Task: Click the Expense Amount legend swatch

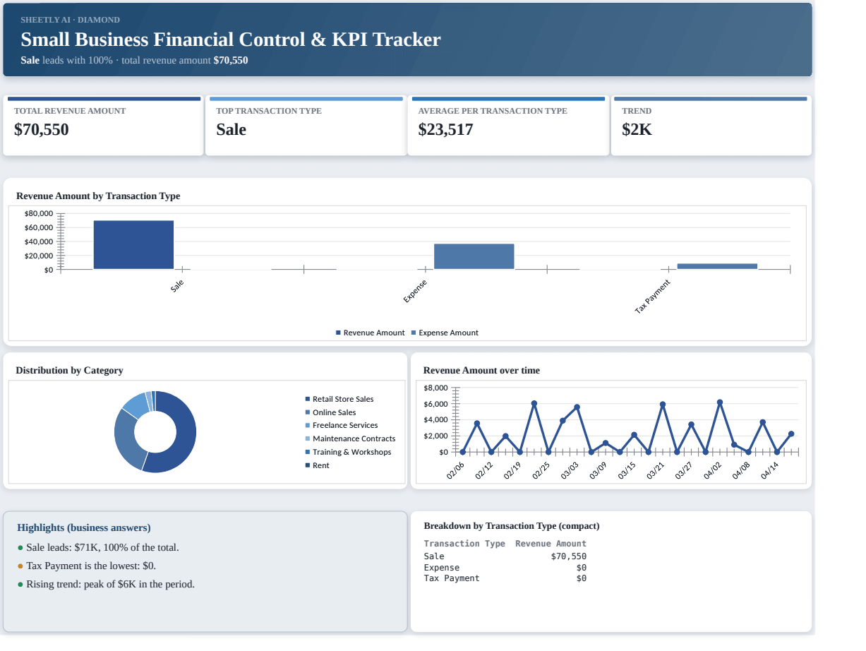Action: click(414, 333)
